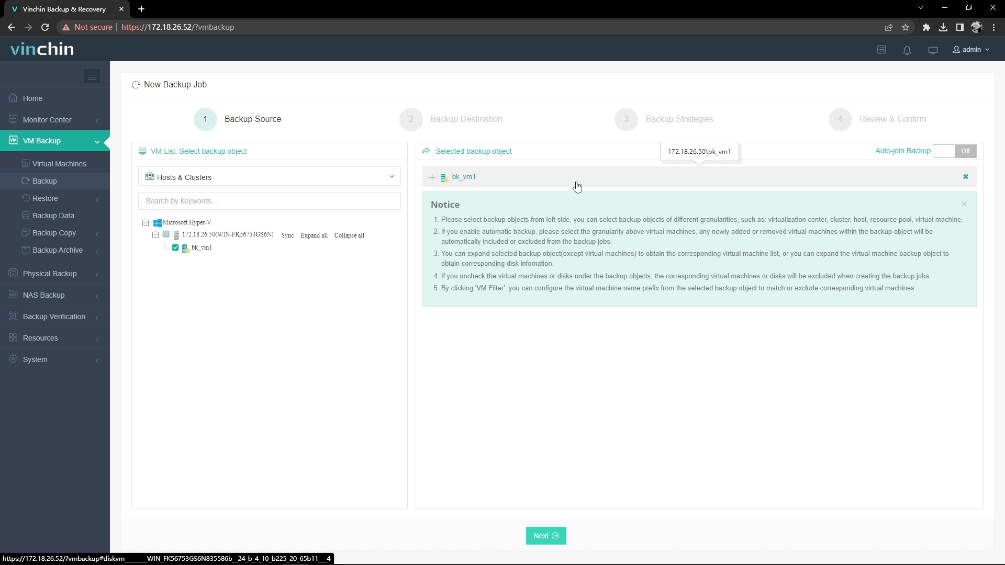The image size is (1005, 565).
Task: Click the refresh icon next to New Backup Job
Action: [x=137, y=84]
